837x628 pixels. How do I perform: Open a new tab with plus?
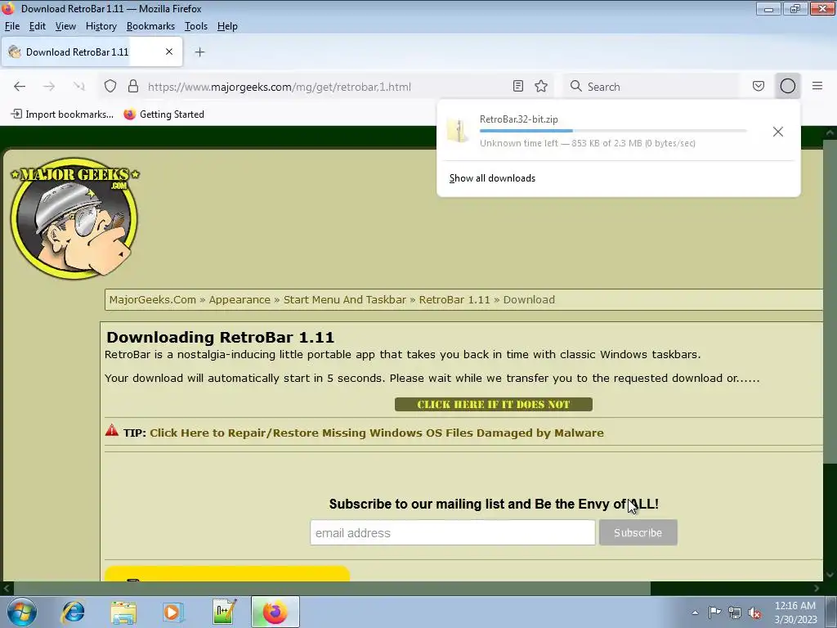pos(199,52)
